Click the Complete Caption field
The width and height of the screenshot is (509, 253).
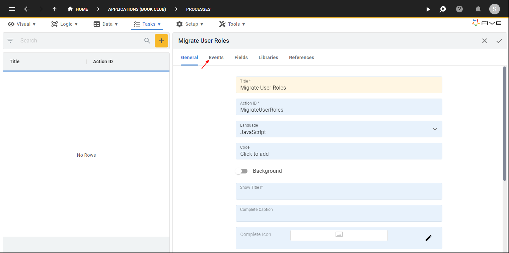(x=339, y=213)
